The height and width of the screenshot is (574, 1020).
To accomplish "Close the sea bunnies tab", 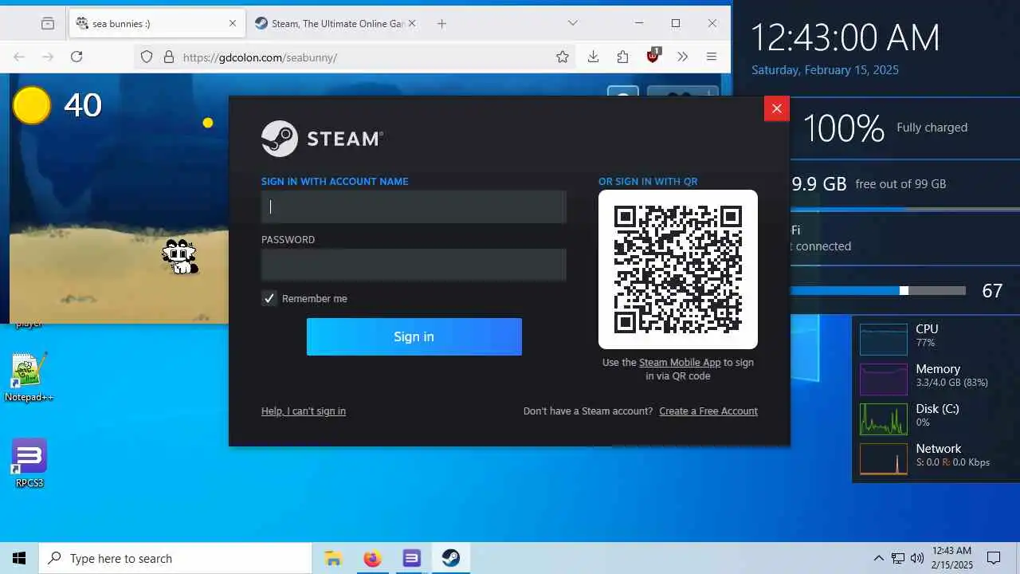I will pyautogui.click(x=233, y=23).
